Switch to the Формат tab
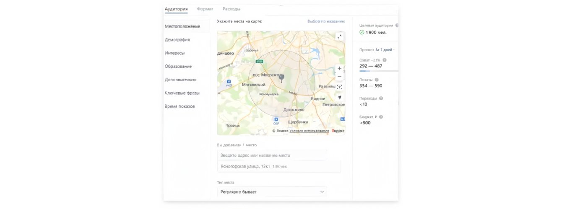562x209 pixels. [205, 9]
